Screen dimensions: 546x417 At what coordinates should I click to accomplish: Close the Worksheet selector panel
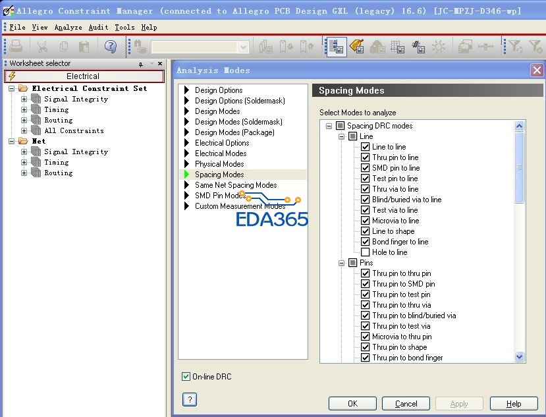coord(160,64)
